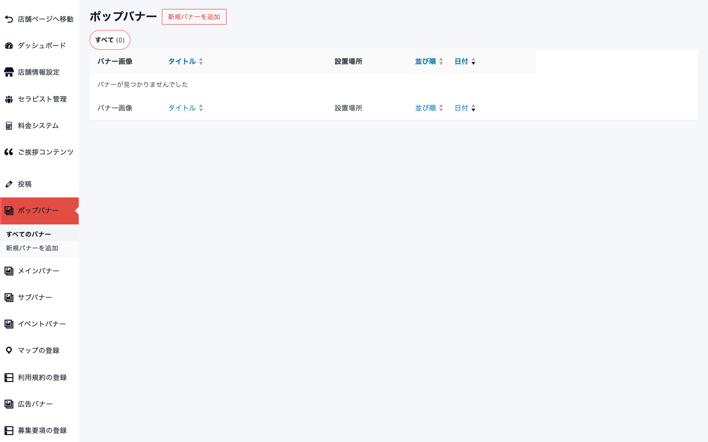
Task: Go to ダッシュボード menu label
Action: pos(42,46)
